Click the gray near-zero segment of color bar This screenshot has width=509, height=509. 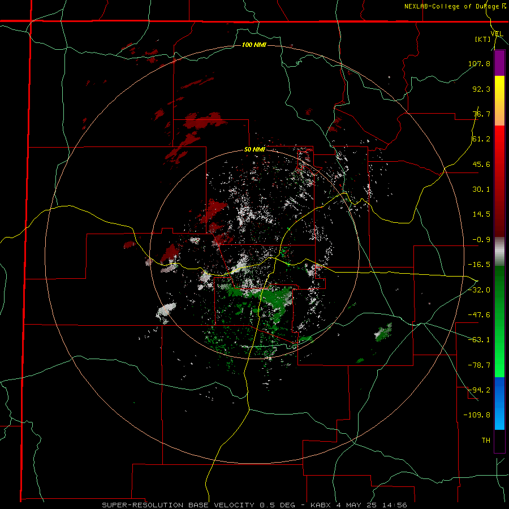[x=499, y=252]
